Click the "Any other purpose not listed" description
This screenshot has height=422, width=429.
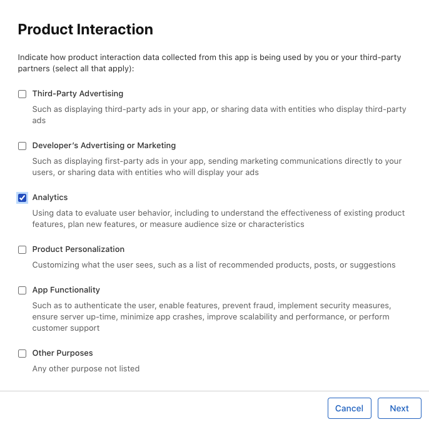[86, 369]
